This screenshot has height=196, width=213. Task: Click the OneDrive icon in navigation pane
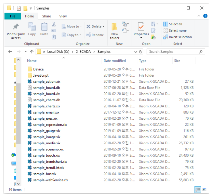14,155
